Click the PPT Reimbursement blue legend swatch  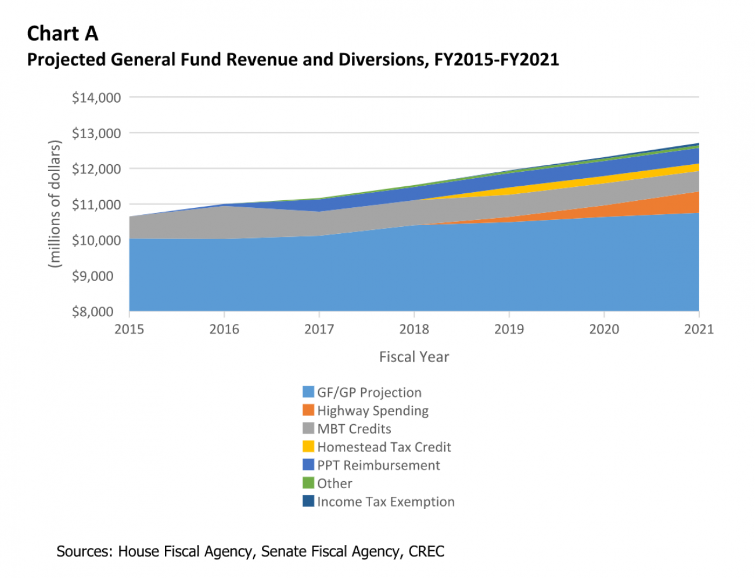click(x=308, y=465)
